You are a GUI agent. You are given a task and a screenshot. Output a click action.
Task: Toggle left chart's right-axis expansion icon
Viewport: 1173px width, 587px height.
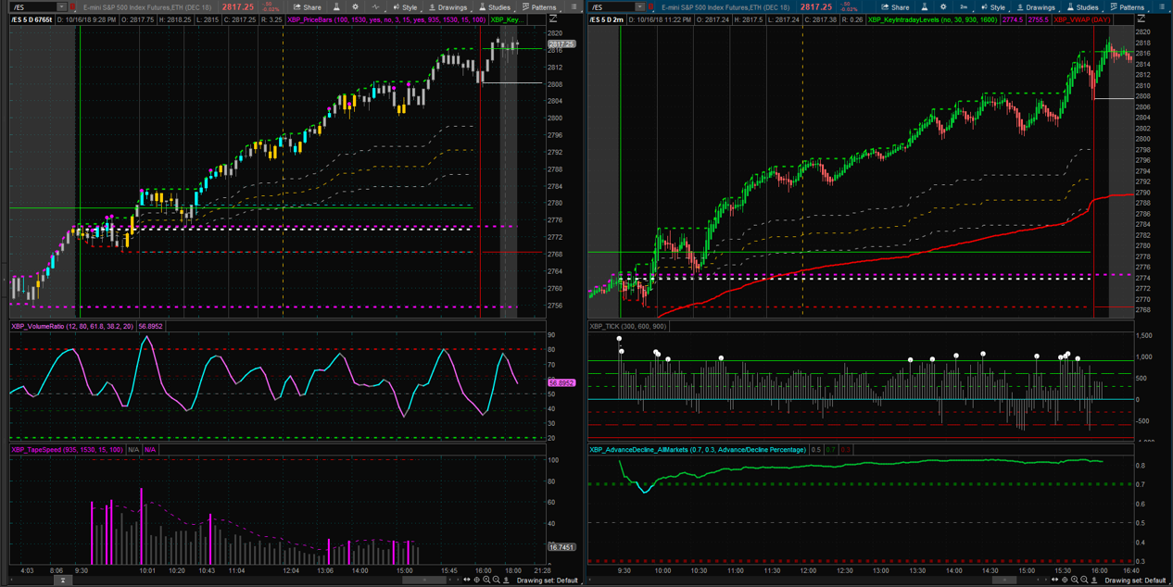click(x=553, y=19)
